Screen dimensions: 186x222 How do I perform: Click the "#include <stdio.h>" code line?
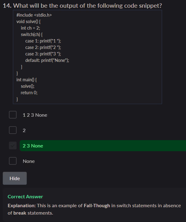(x=32, y=15)
